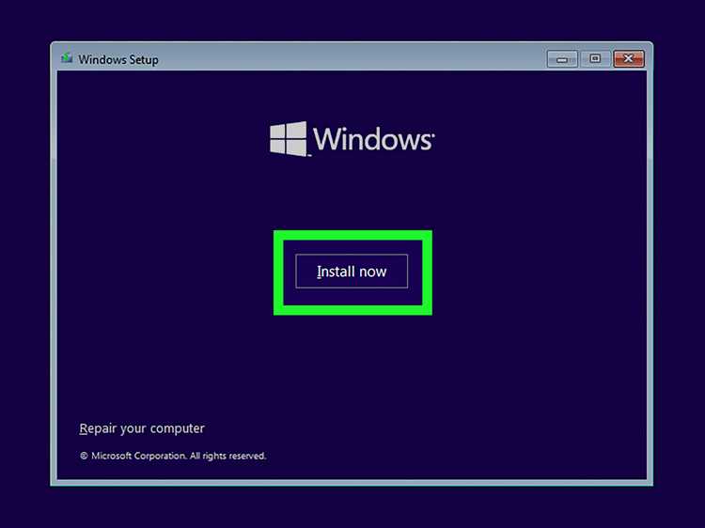Minimize the Windows Setup window

pos(562,59)
